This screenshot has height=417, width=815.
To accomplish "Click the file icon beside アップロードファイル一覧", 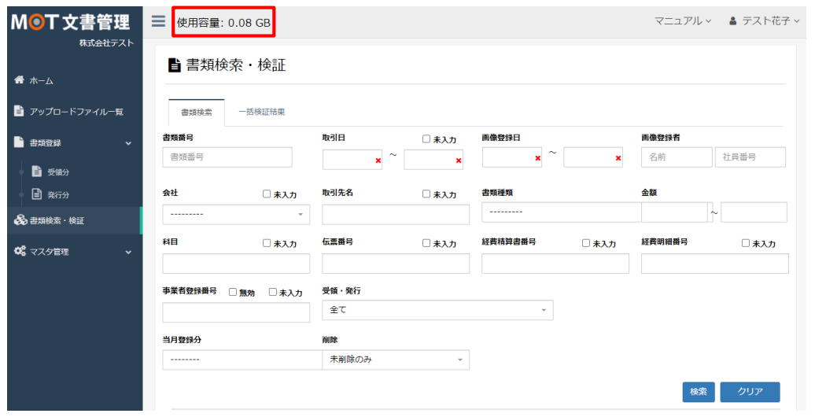I will 19,110.
